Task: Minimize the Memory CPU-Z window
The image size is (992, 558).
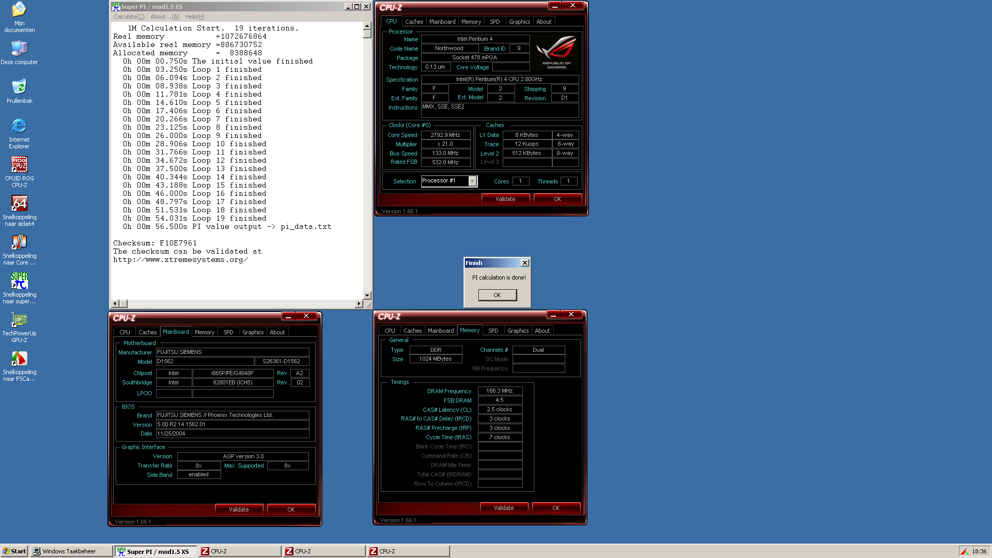Action: pyautogui.click(x=553, y=315)
